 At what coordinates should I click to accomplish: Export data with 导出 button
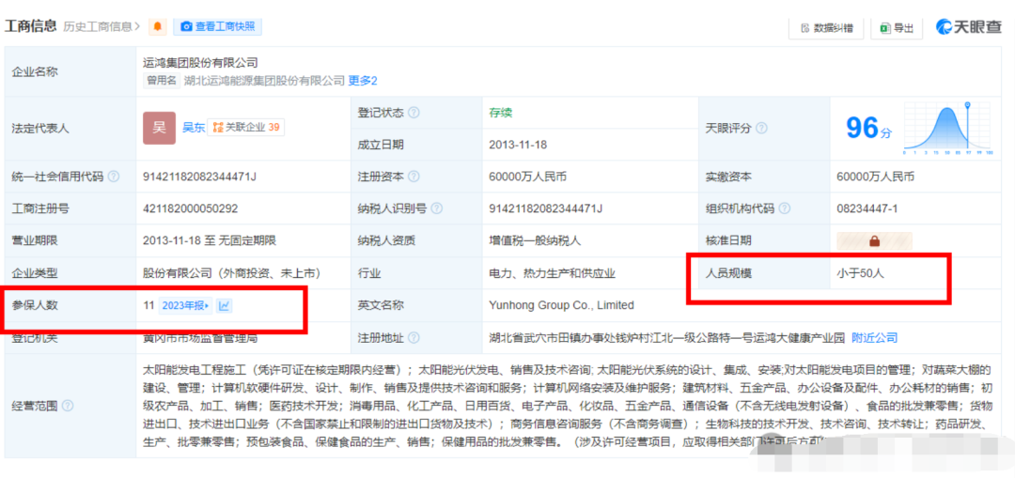pos(896,28)
